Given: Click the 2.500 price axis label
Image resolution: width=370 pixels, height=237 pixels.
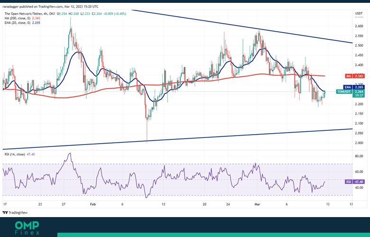Looking at the screenshot, I should tap(359, 46).
